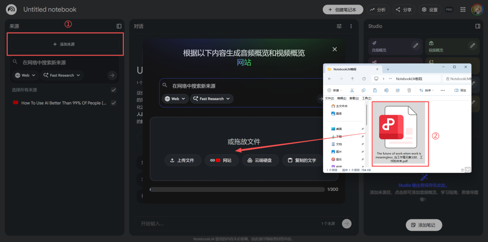This screenshot has height=242, width=488.
Task: Open Fast Research dropdown in 来源 panel
Action: [x=61, y=75]
